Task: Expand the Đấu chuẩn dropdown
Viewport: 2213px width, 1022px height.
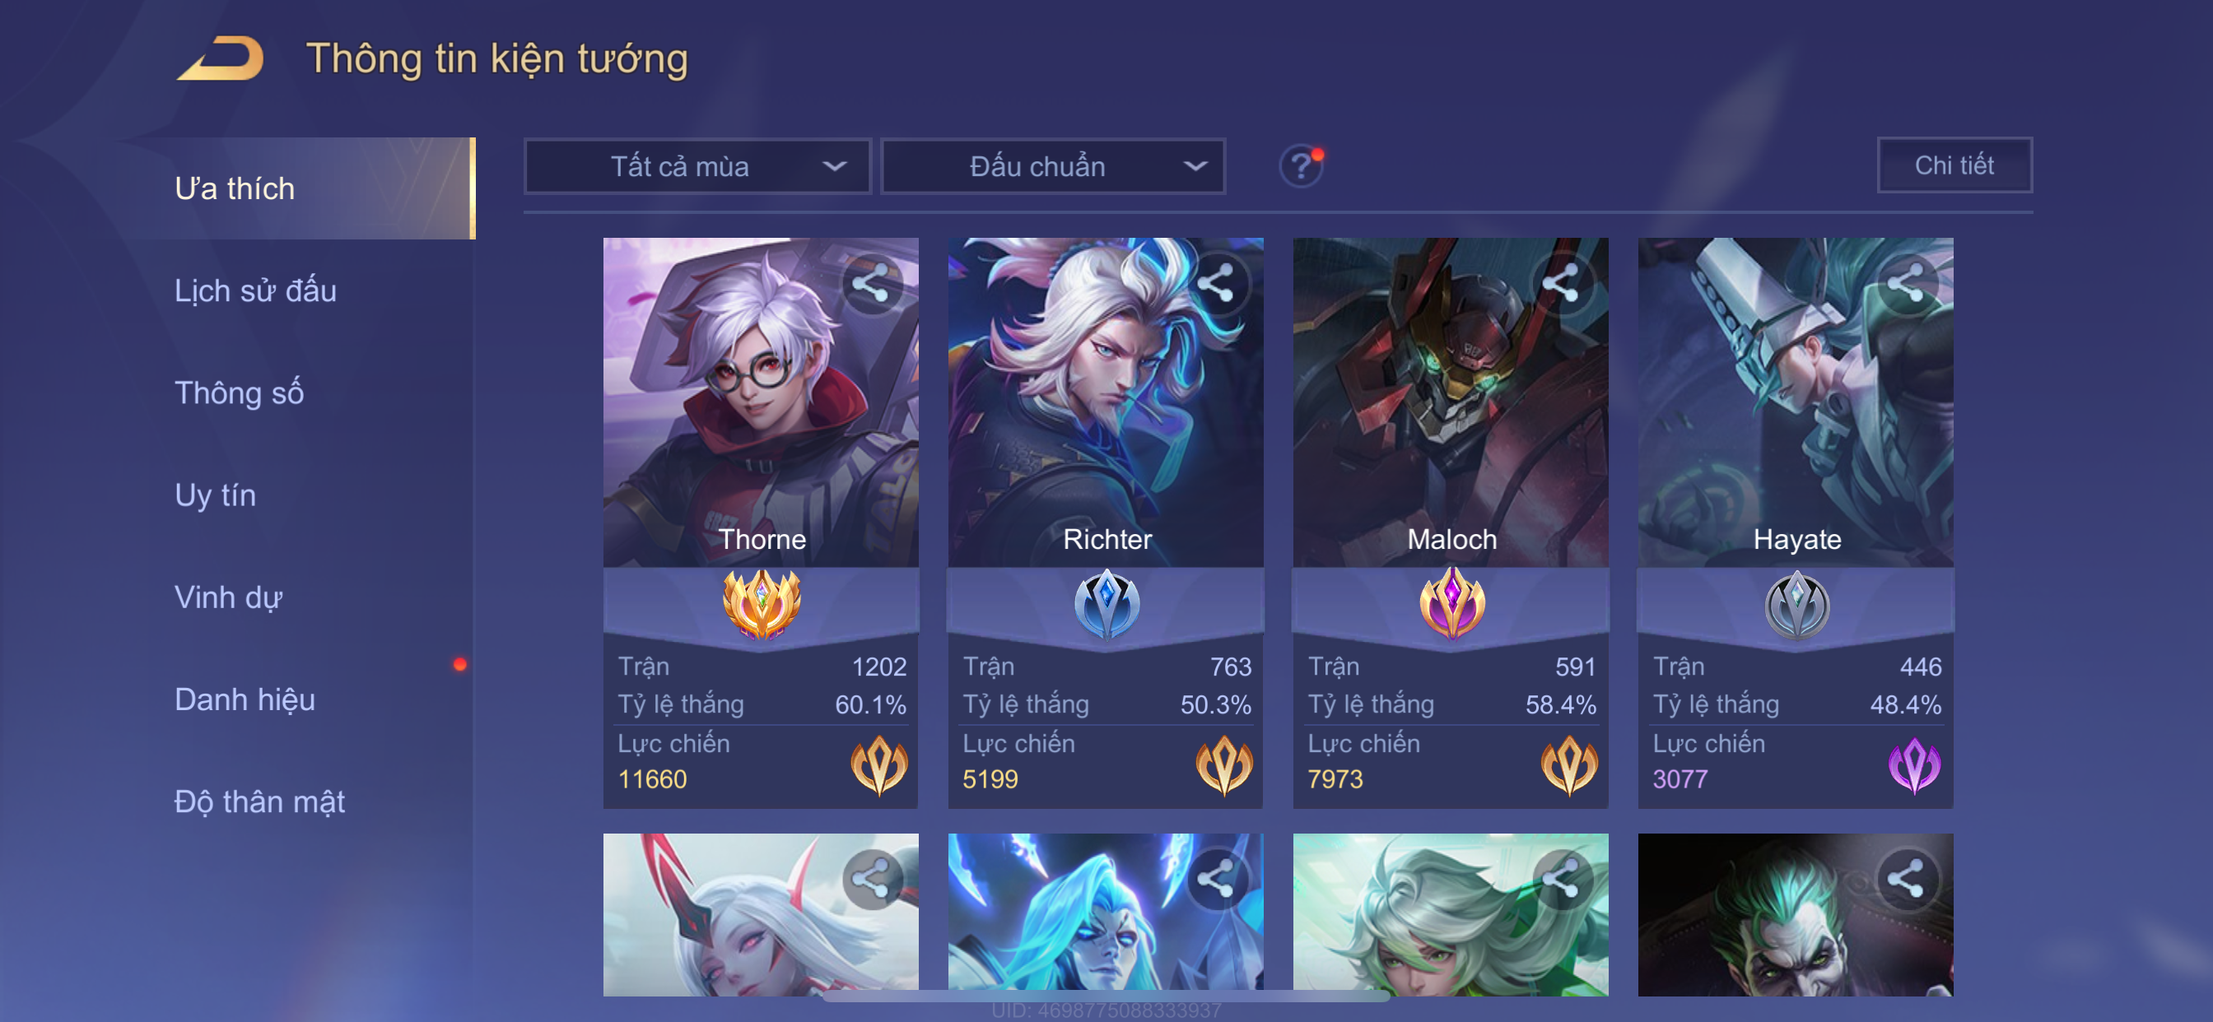Action: point(1053,165)
